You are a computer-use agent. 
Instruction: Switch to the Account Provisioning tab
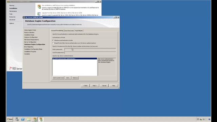coord(57,30)
